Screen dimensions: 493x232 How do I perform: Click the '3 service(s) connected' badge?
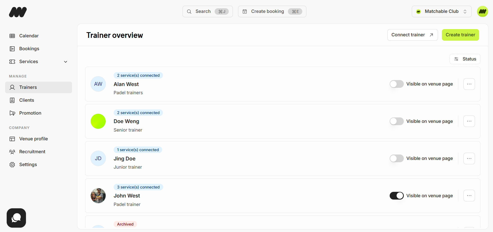pyautogui.click(x=138, y=187)
